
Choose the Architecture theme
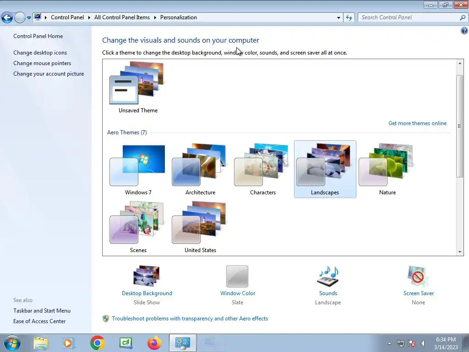pyautogui.click(x=200, y=169)
